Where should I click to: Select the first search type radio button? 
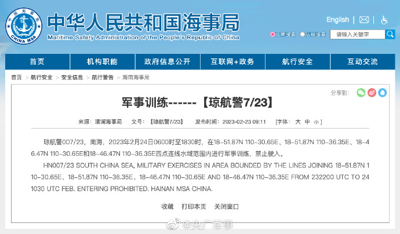pos(272,35)
